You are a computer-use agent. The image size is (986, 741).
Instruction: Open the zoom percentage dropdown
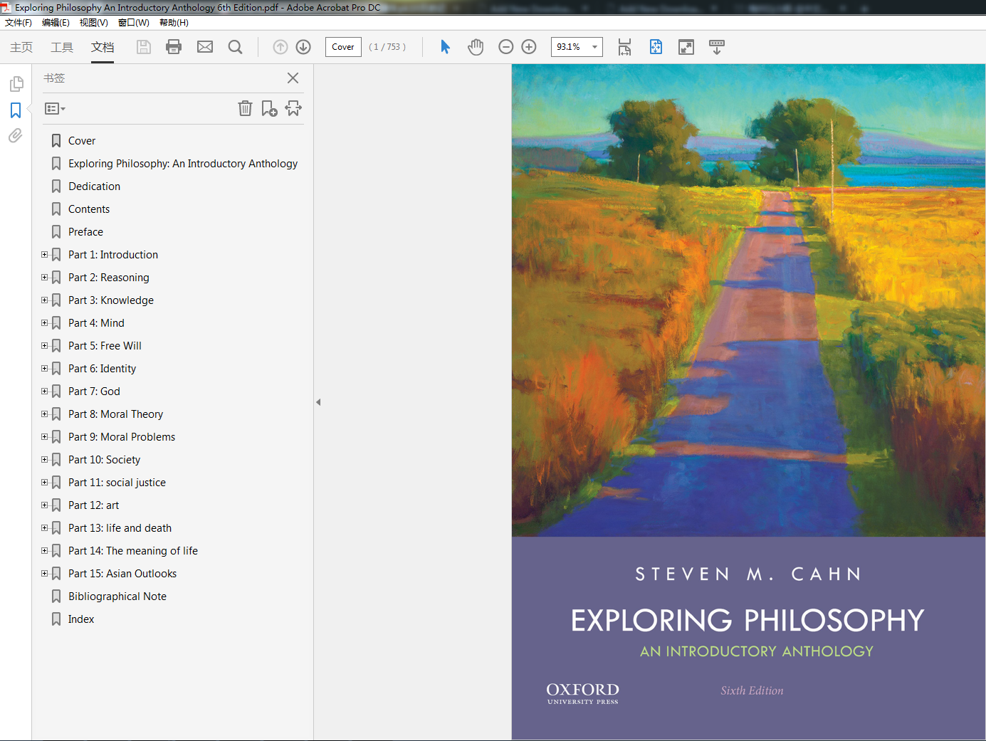[594, 47]
